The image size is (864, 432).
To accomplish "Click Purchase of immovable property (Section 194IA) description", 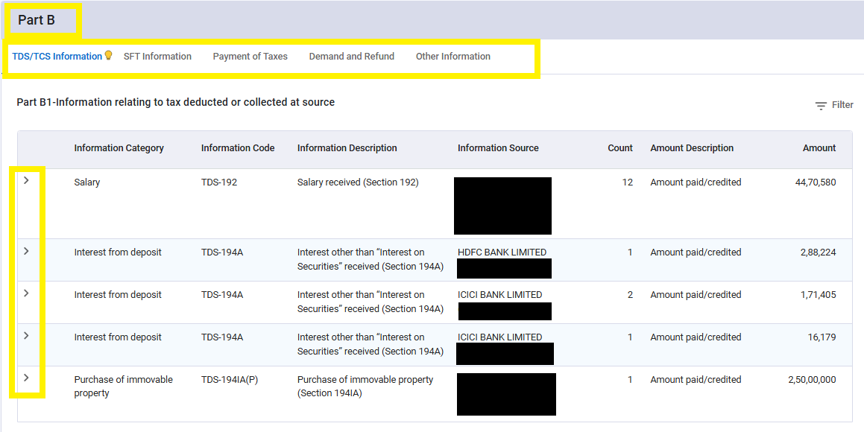I will click(365, 387).
